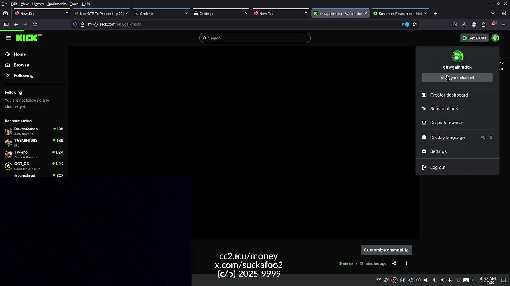Open the list all tabs dropdown arrow
This screenshot has width=510, height=286.
coord(493,14)
